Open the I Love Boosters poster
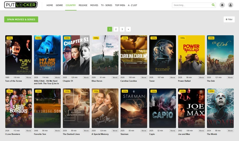 tap(19, 108)
